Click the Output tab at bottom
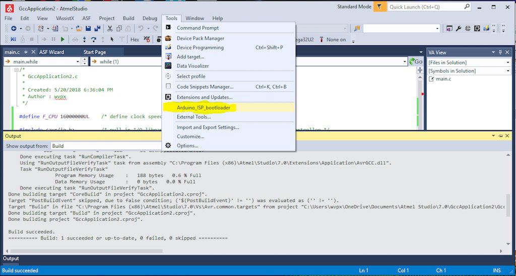 (11, 258)
